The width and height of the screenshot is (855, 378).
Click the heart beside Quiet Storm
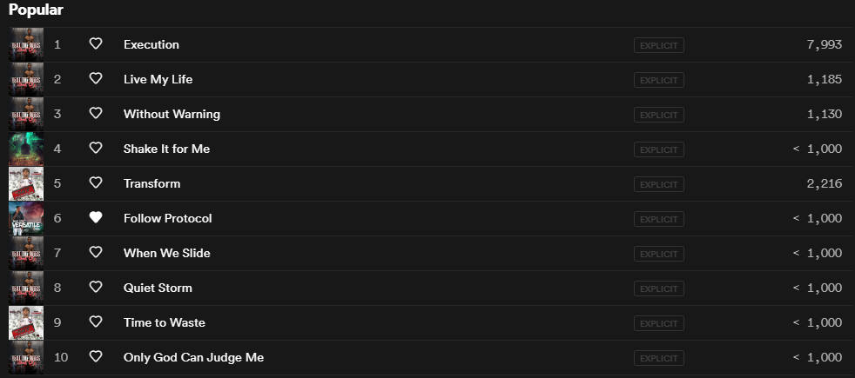[96, 288]
